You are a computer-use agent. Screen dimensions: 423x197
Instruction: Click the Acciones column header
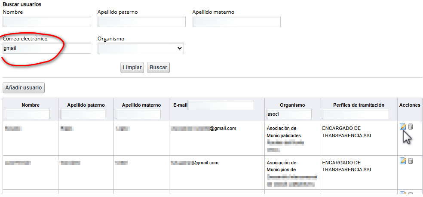coord(410,105)
